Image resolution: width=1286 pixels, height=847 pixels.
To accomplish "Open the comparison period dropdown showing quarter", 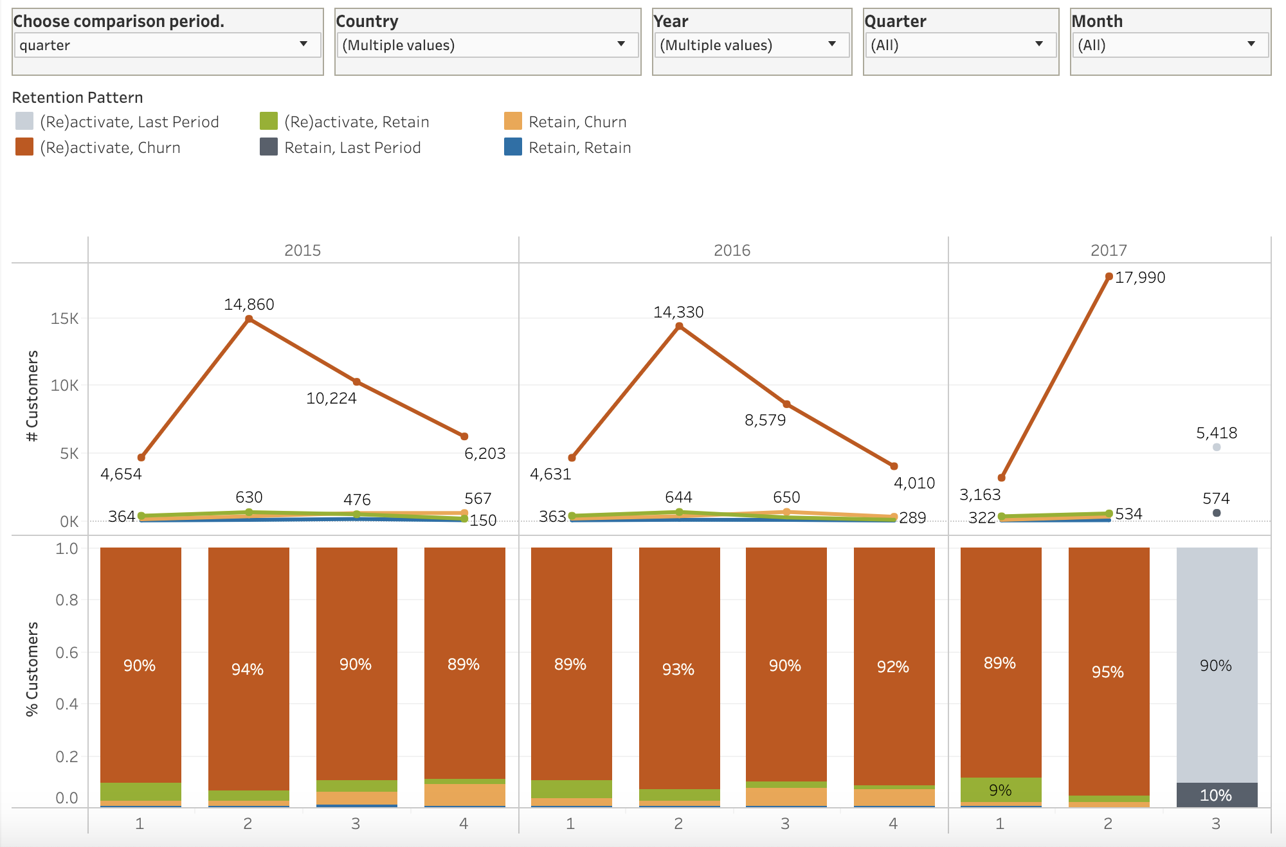I will pyautogui.click(x=167, y=45).
